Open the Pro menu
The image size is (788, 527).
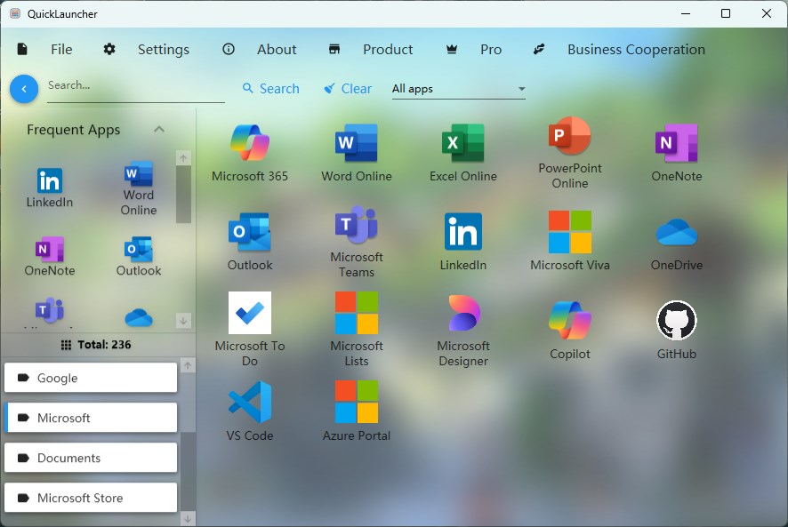click(x=474, y=49)
